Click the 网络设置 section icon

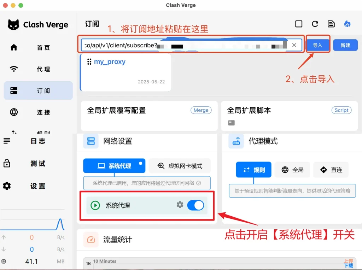coord(91,141)
